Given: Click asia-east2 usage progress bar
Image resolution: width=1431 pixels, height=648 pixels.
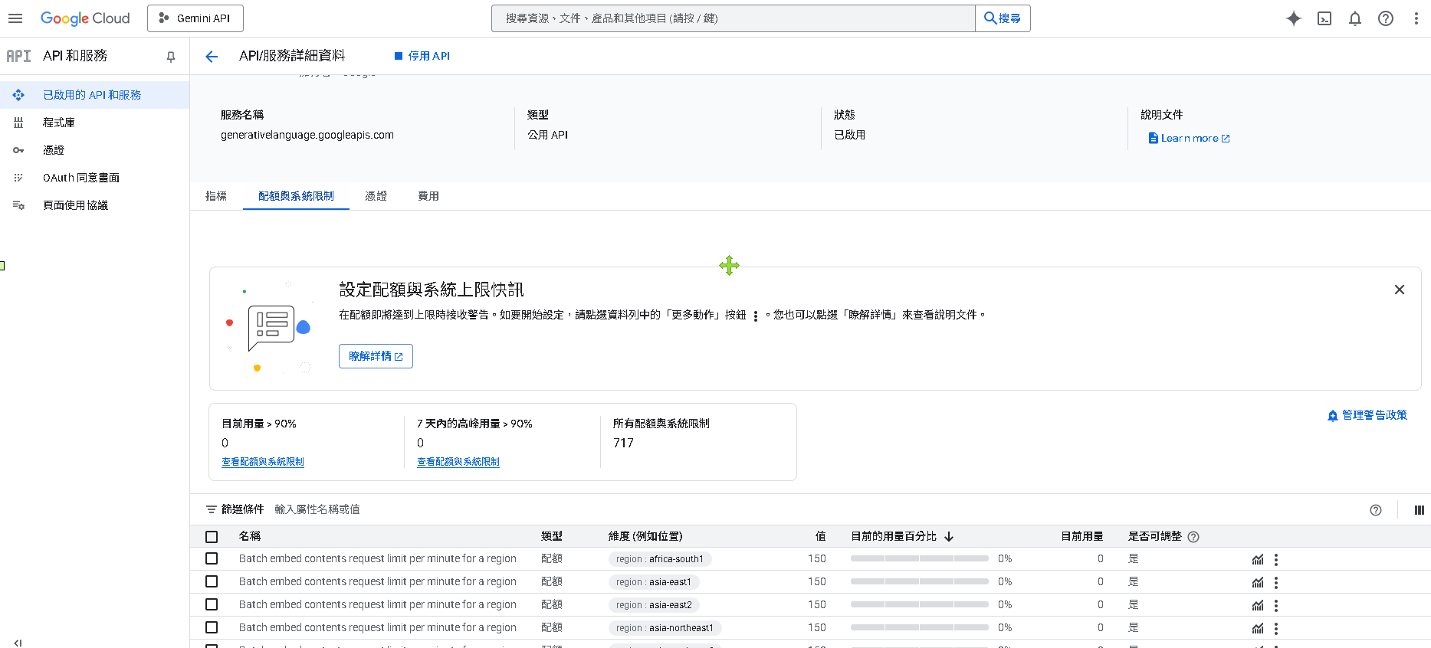Looking at the screenshot, I should coord(920,605).
